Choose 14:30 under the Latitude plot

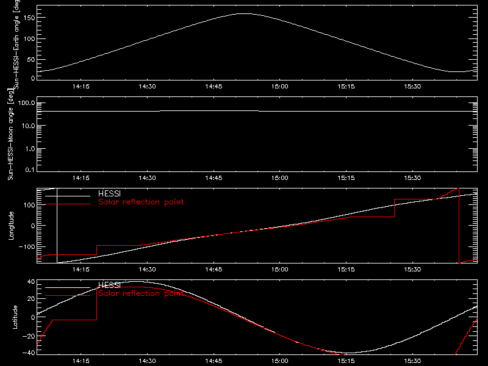[147, 361]
